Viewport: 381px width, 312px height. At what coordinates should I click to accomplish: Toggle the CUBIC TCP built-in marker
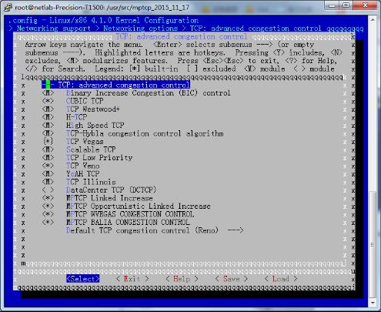[48, 101]
